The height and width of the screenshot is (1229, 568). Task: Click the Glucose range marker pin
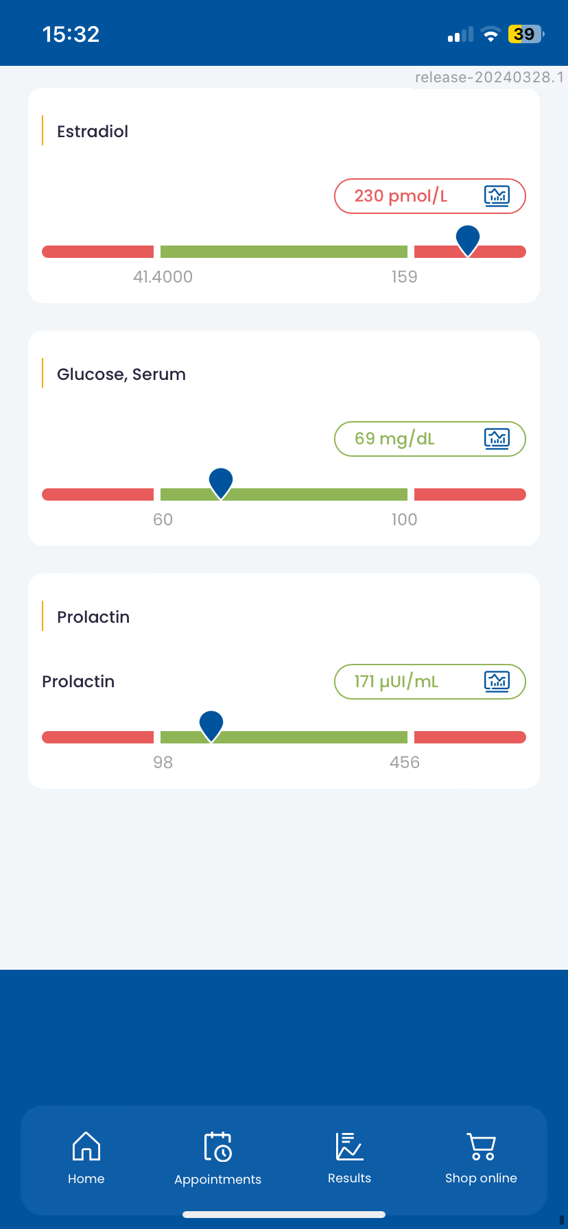221,484
